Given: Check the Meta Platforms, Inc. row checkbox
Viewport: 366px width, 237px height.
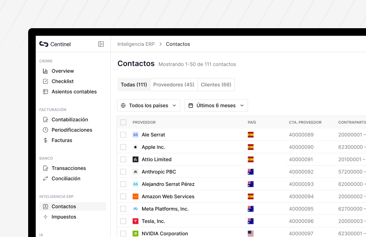Looking at the screenshot, I should coord(123,209).
